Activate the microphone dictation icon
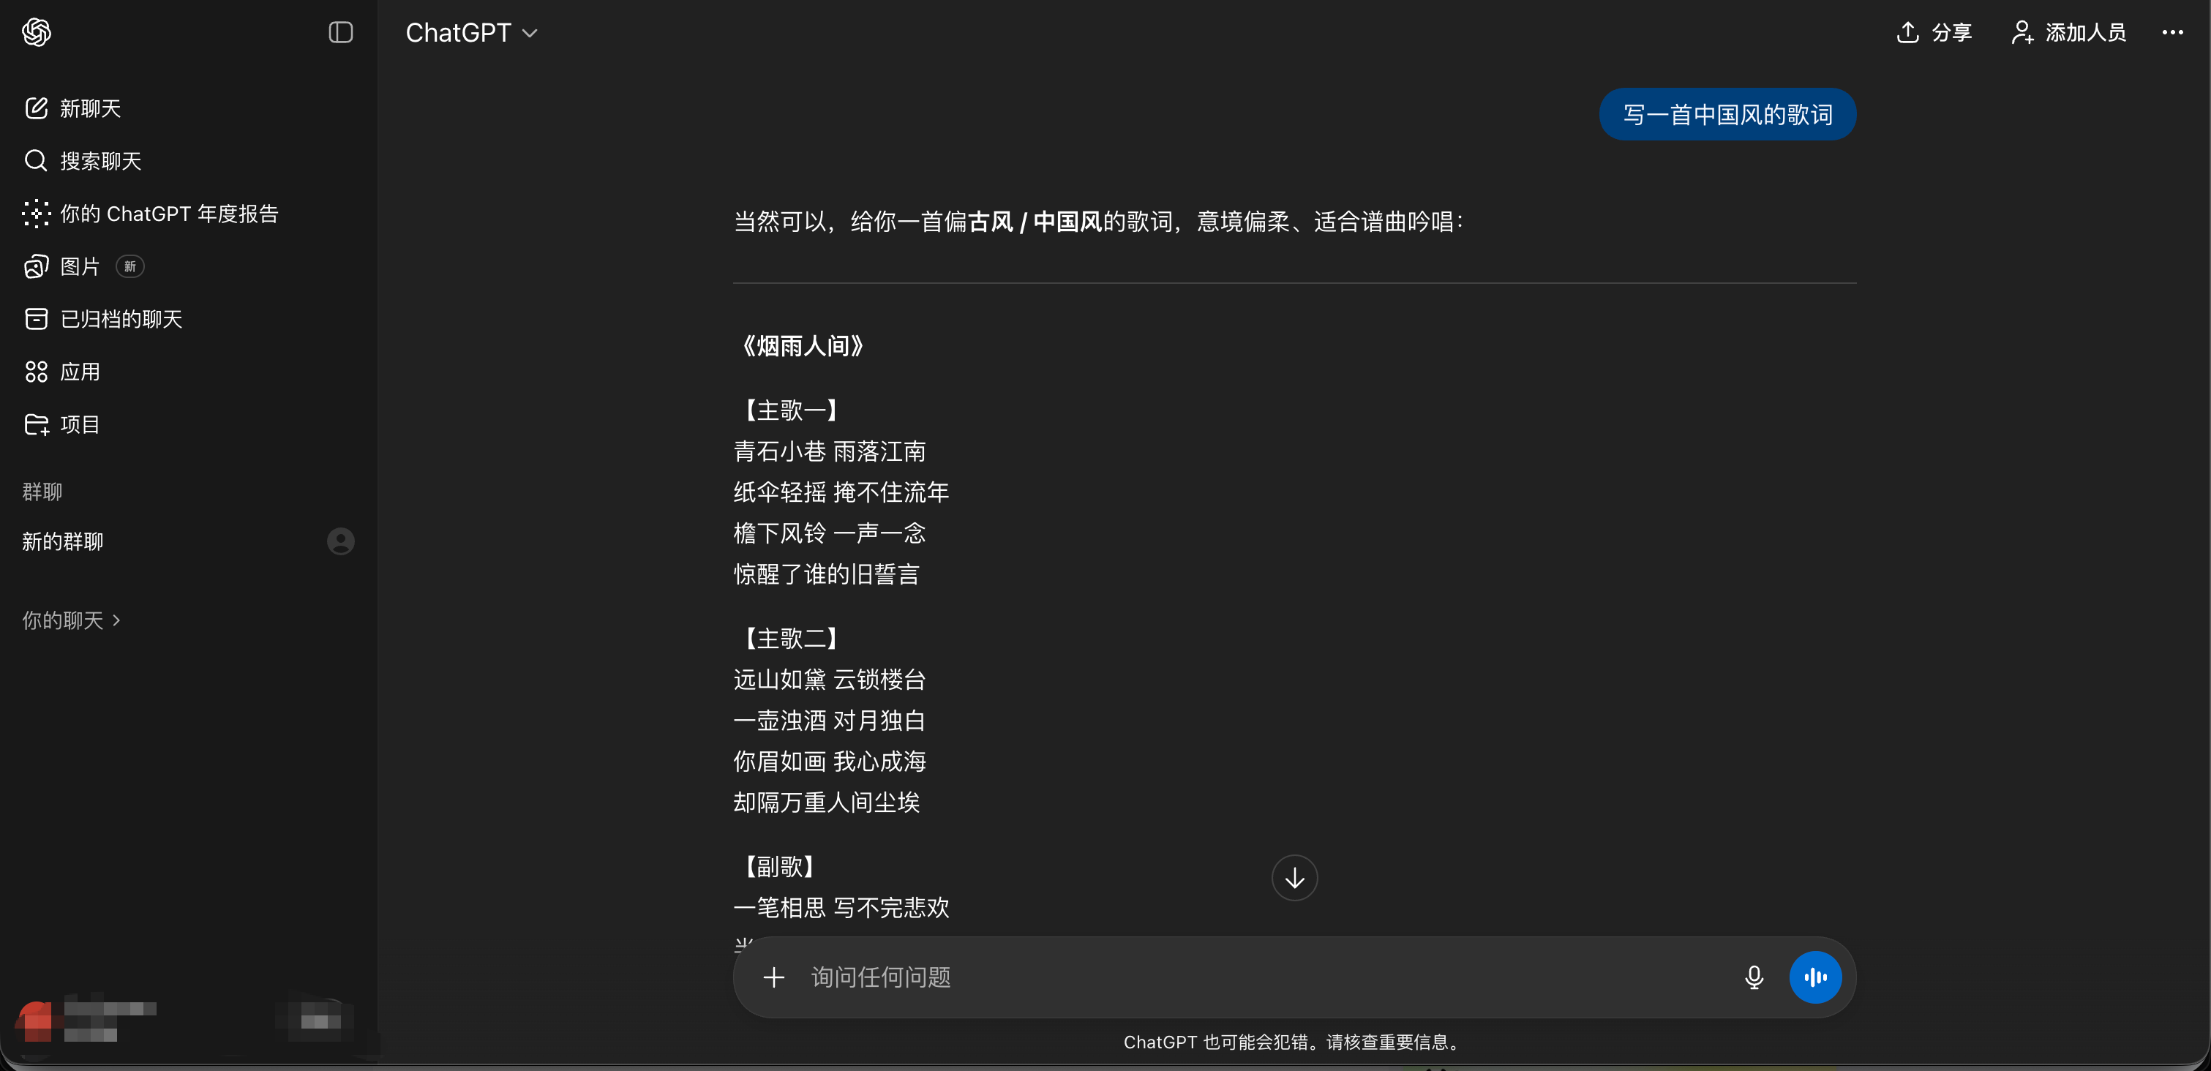 coord(1754,977)
